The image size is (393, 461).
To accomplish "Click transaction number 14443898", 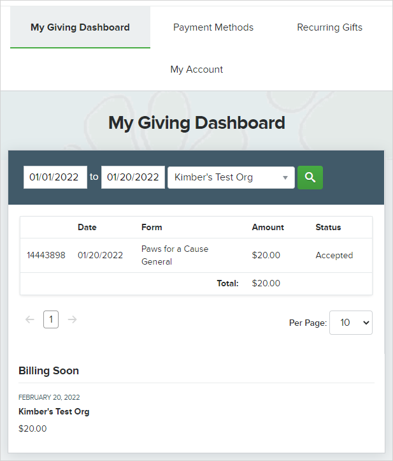I will point(46,256).
